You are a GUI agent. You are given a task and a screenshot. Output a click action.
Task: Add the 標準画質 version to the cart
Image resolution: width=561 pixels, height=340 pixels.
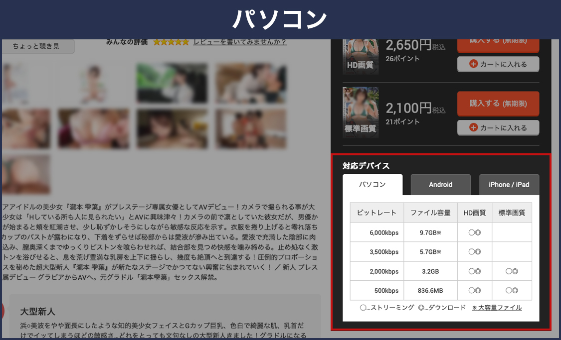click(x=498, y=128)
